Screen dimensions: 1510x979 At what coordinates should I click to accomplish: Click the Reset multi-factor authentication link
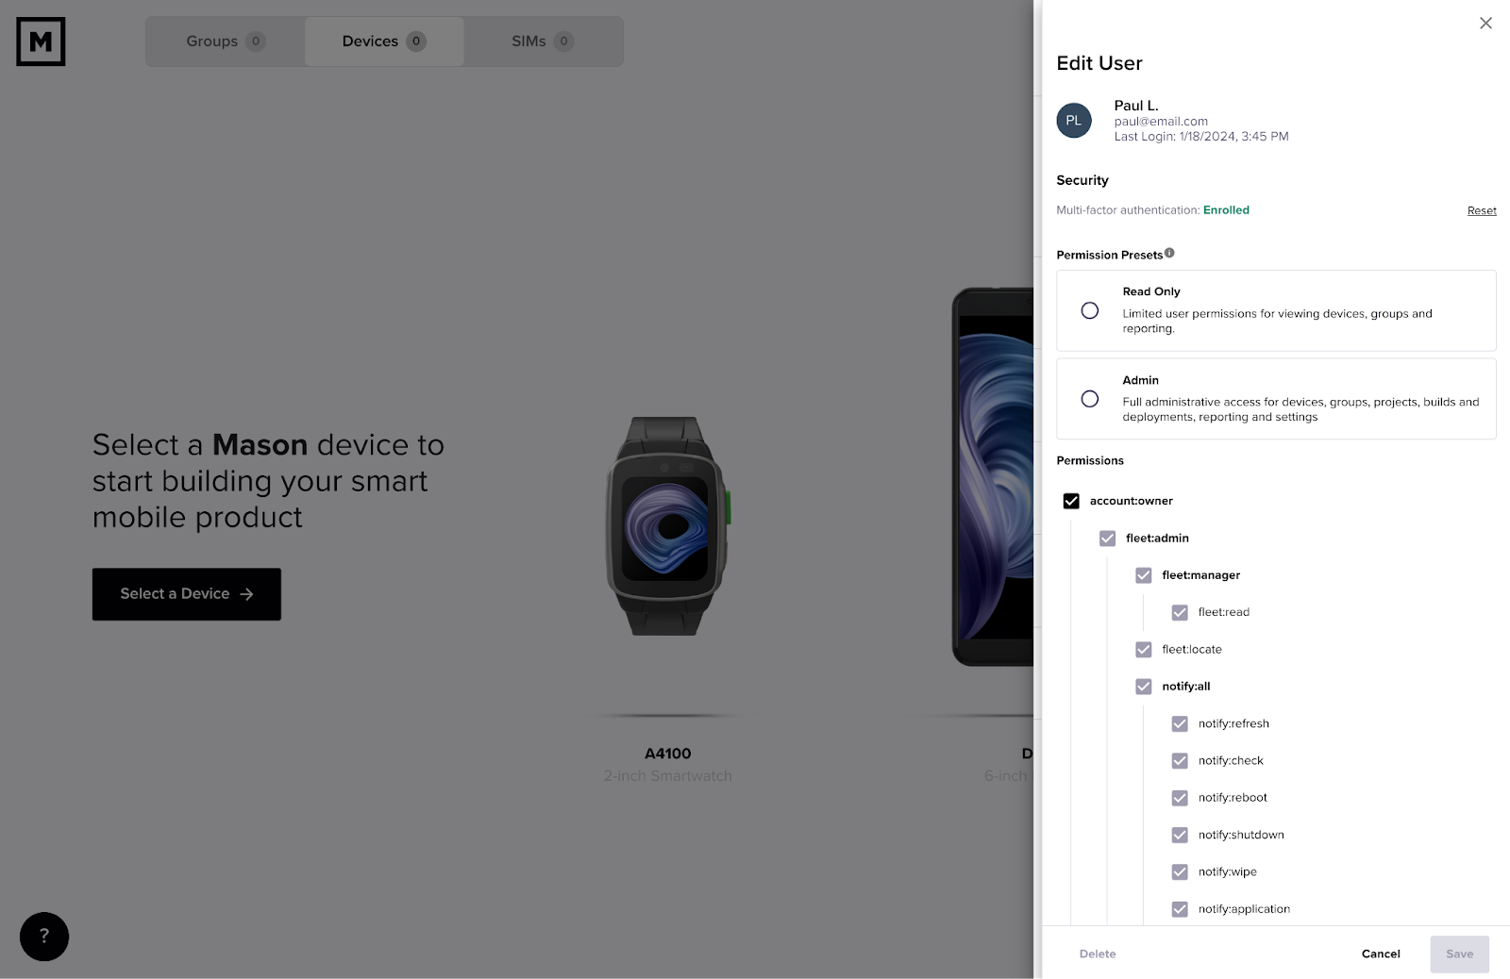pos(1482,210)
